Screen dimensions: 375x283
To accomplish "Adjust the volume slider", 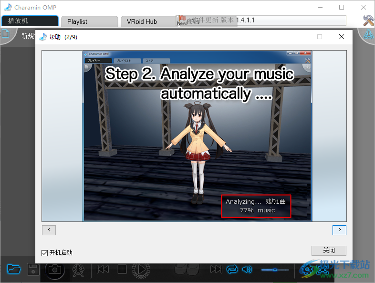I will (x=275, y=270).
